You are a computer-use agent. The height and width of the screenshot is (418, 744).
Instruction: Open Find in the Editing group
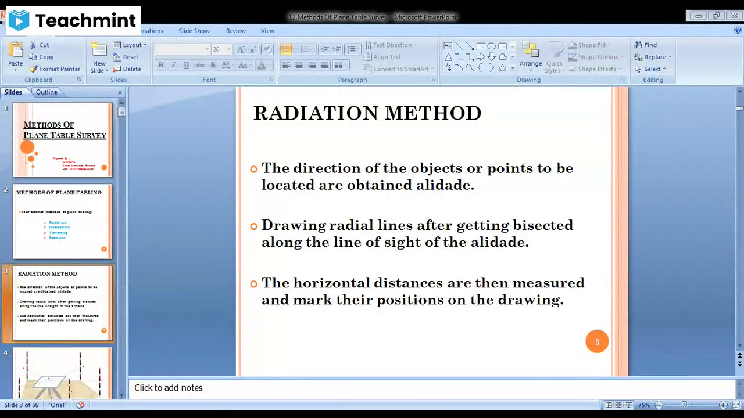pos(645,45)
